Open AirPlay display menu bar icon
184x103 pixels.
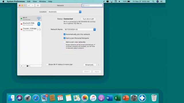[112, 1]
